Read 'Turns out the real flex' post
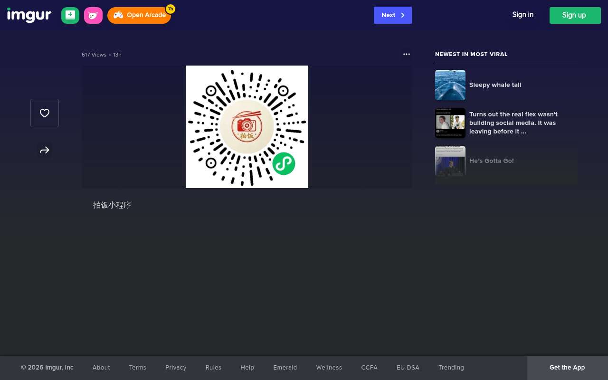Screen dimensions: 608x380 click(x=513, y=123)
